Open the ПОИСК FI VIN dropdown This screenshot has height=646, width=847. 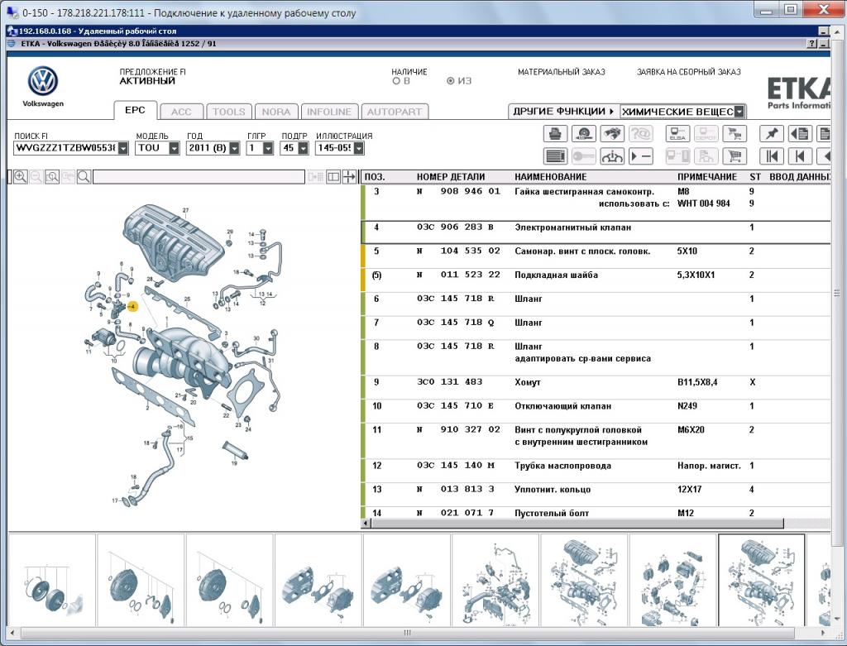click(123, 148)
